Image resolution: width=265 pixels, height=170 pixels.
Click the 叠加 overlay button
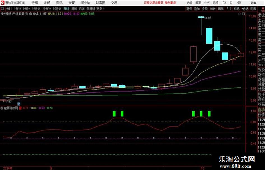click(197, 9)
